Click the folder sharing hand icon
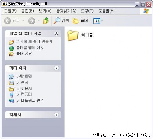The height and width of the screenshot is (139, 153). coord(11,54)
